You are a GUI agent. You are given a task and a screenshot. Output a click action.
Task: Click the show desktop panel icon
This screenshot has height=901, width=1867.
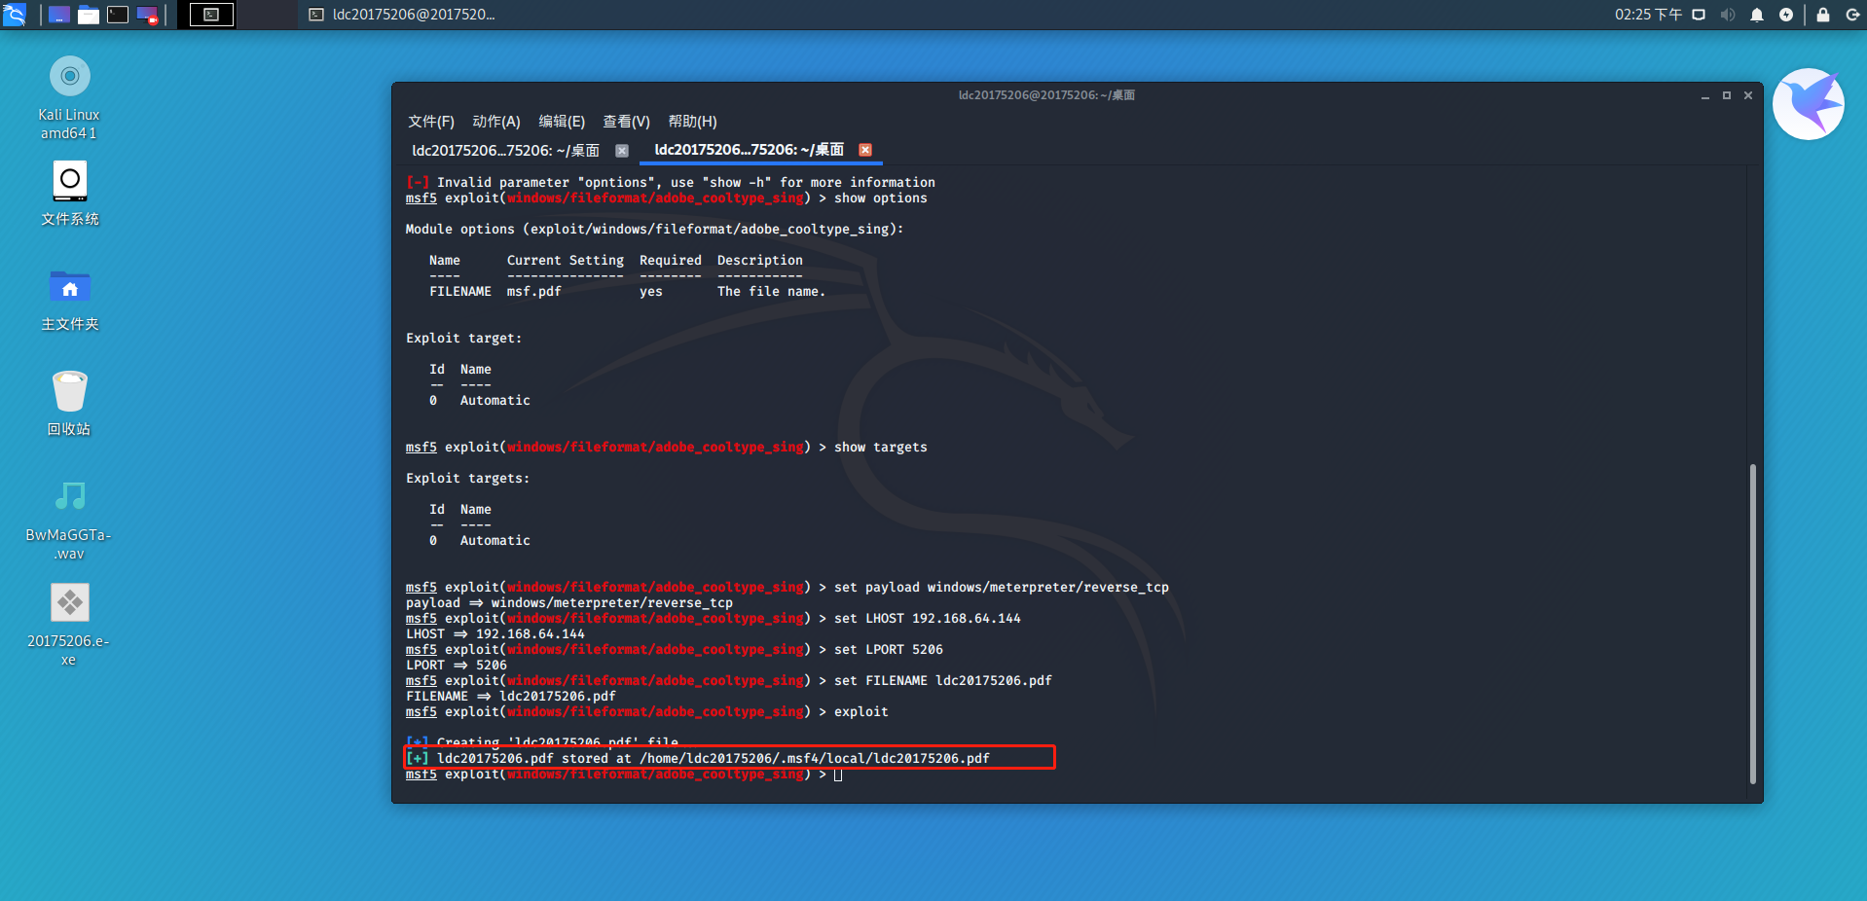(x=59, y=15)
